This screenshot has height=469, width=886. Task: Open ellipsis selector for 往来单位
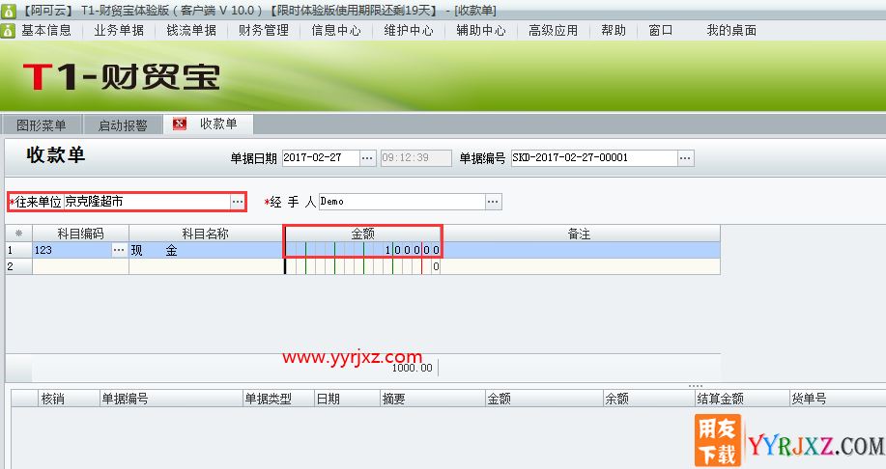pyautogui.click(x=238, y=202)
